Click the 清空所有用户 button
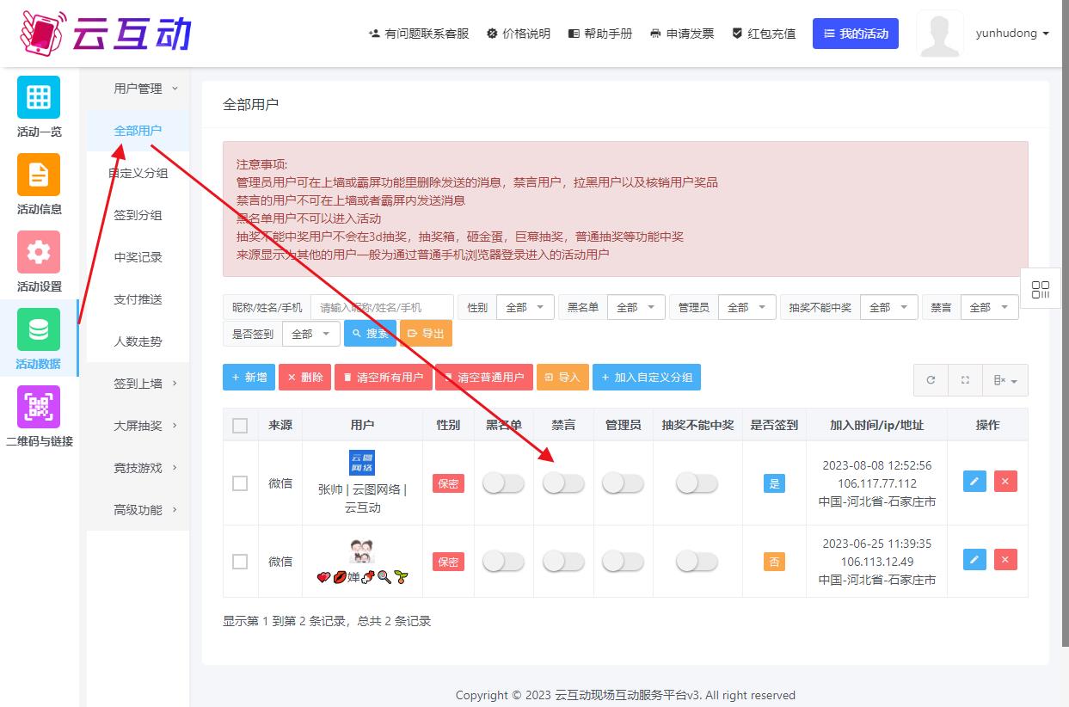The image size is (1069, 707). click(384, 377)
